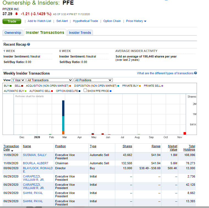The image size is (209, 208).
Task: Click the Transaction Date sort arrow
Action: (12, 151)
